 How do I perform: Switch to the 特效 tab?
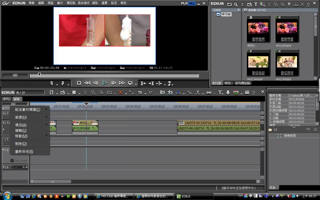tap(228, 83)
